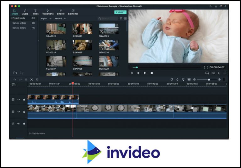Viewport: 241px width, 168px height.
Task: Click the media library scrollbar
Action: [127, 27]
